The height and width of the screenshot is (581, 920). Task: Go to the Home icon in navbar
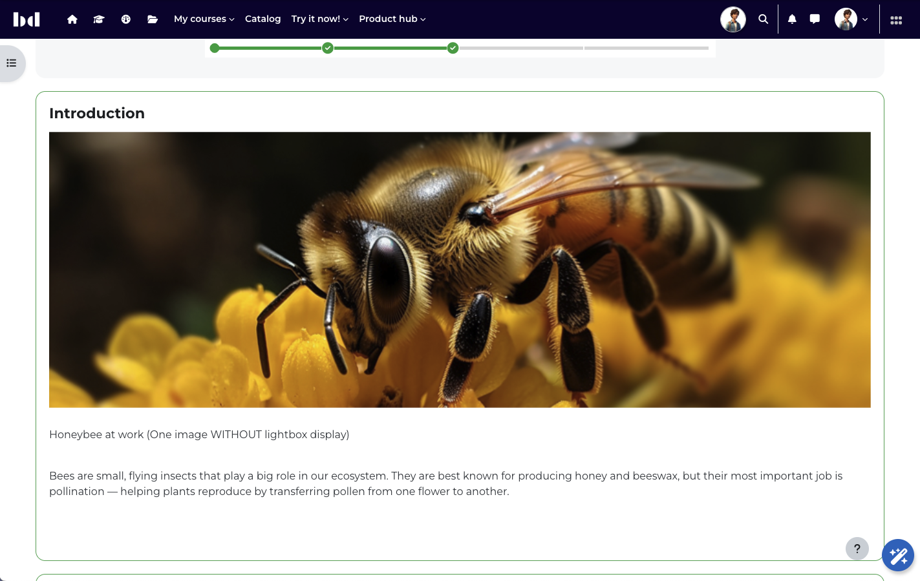[x=72, y=19]
